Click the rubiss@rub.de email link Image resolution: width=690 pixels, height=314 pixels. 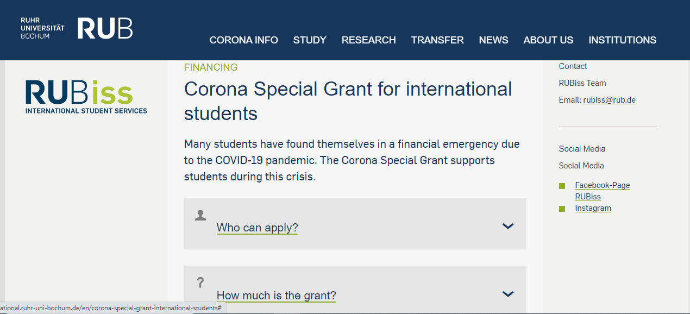pos(610,100)
